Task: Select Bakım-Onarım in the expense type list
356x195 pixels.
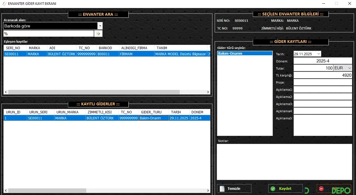Action: click(x=244, y=54)
